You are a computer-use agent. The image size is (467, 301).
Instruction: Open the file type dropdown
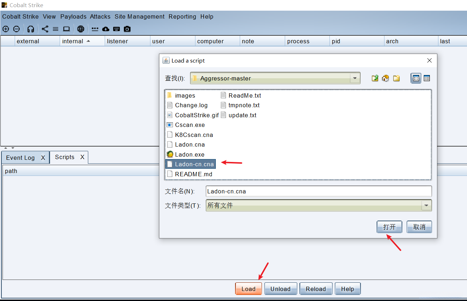tap(426, 206)
